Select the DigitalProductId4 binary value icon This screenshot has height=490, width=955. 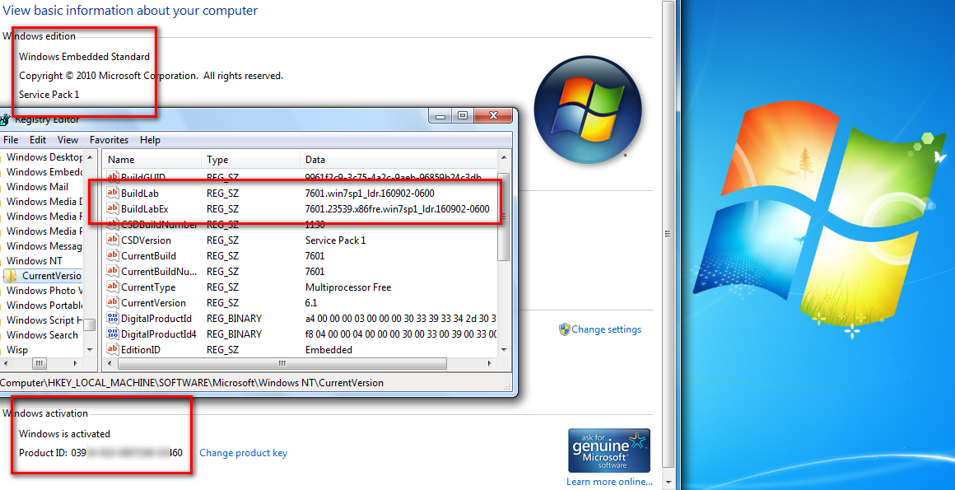(x=113, y=334)
